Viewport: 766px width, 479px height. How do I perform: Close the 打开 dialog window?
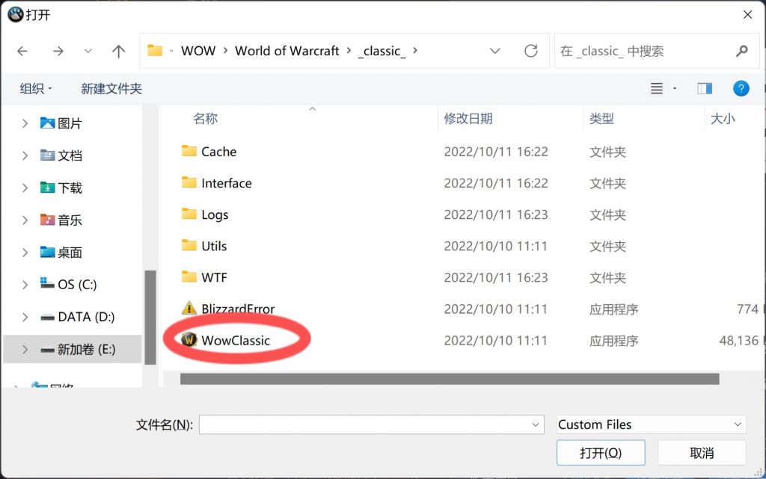(747, 15)
